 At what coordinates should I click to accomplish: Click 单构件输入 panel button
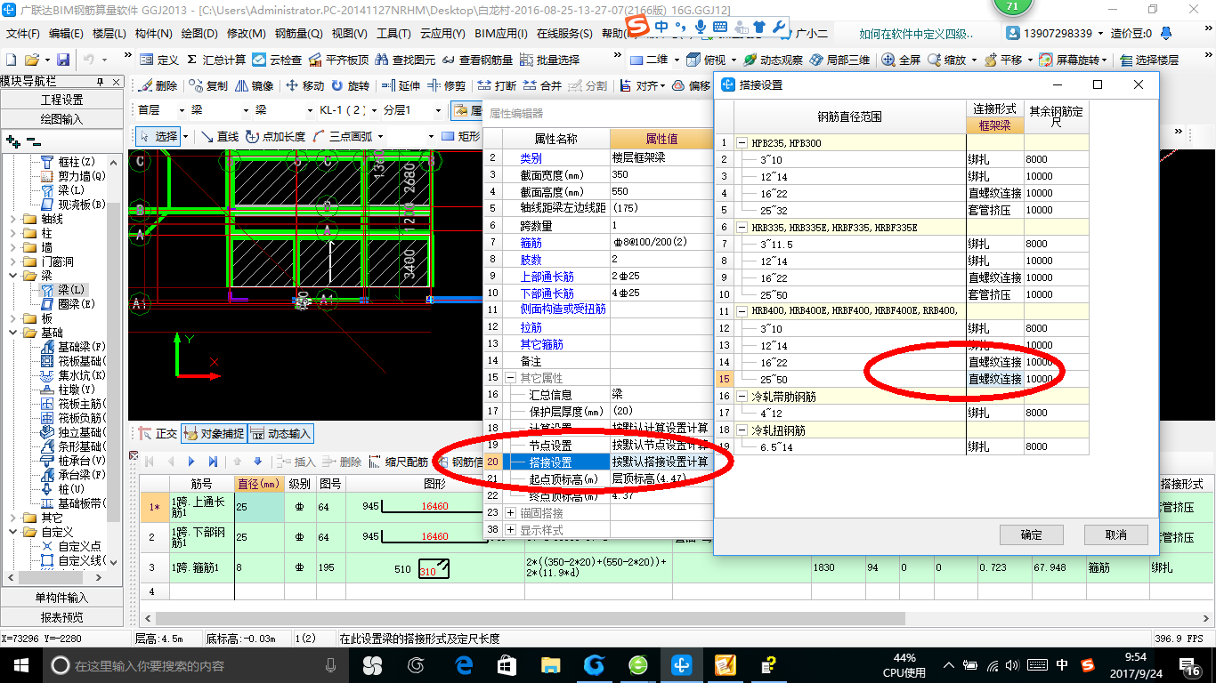coord(62,598)
